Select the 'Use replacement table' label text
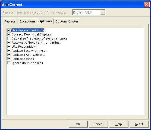The height and width of the screenshot is (130, 151). click(x=28, y=30)
